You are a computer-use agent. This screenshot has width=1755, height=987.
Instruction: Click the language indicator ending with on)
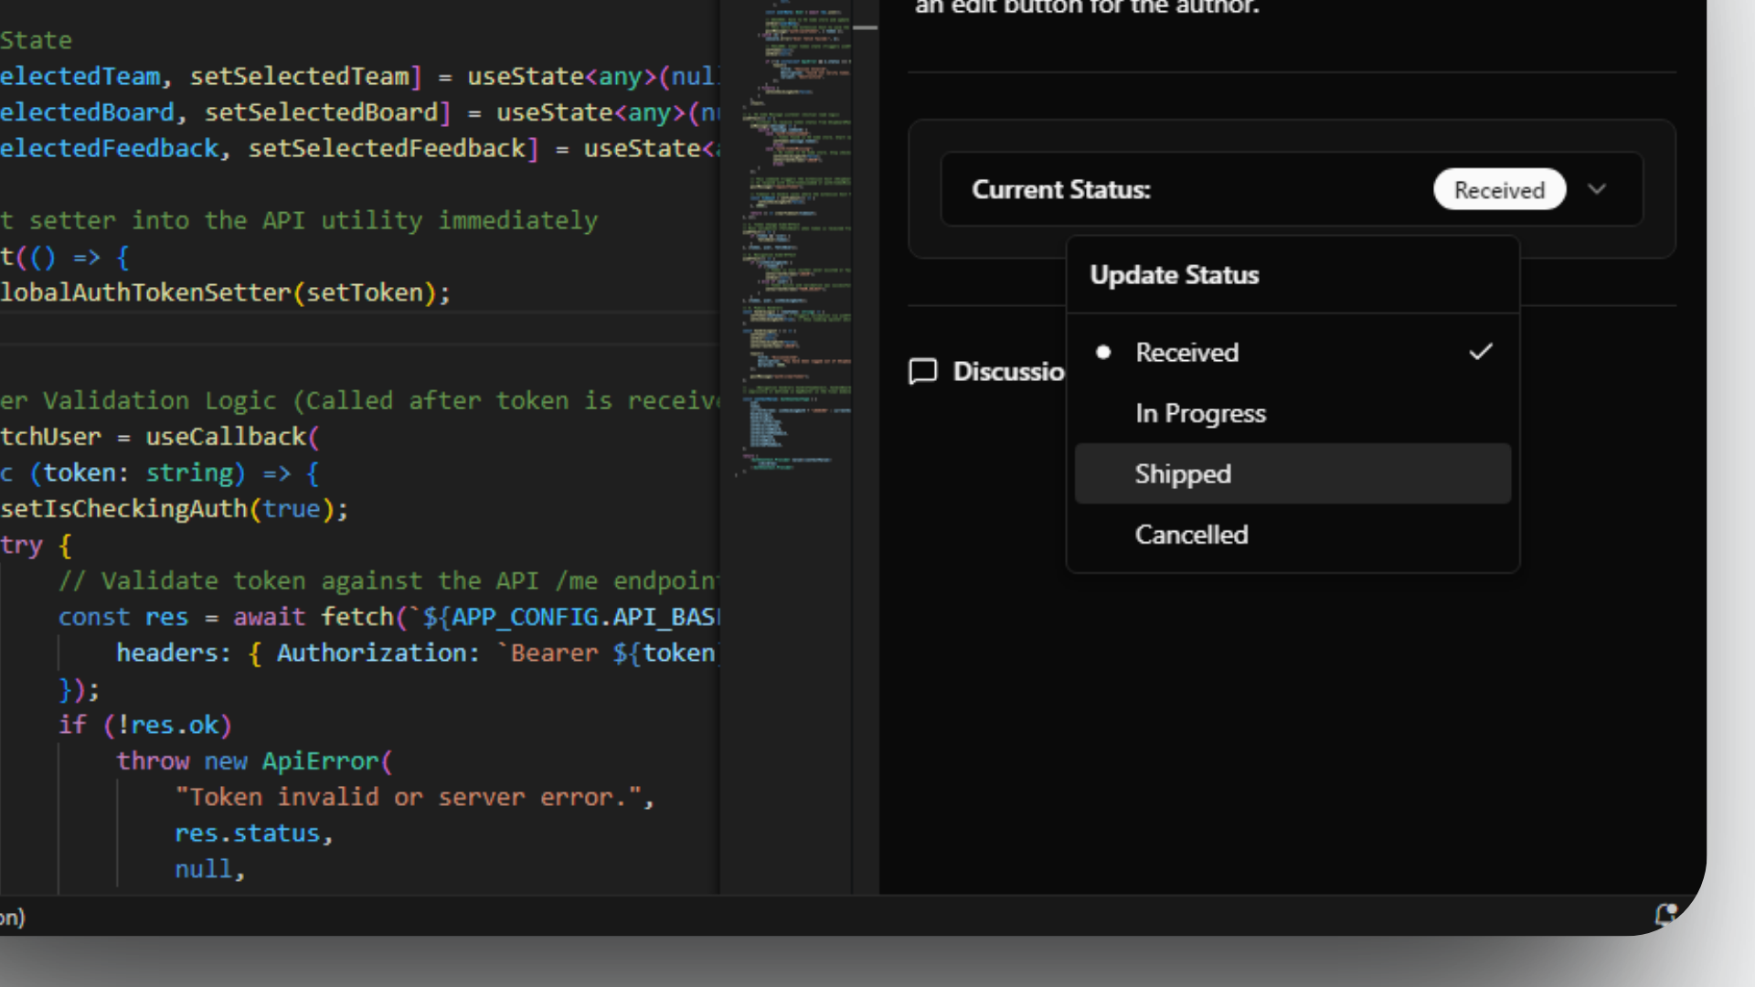click(x=13, y=917)
